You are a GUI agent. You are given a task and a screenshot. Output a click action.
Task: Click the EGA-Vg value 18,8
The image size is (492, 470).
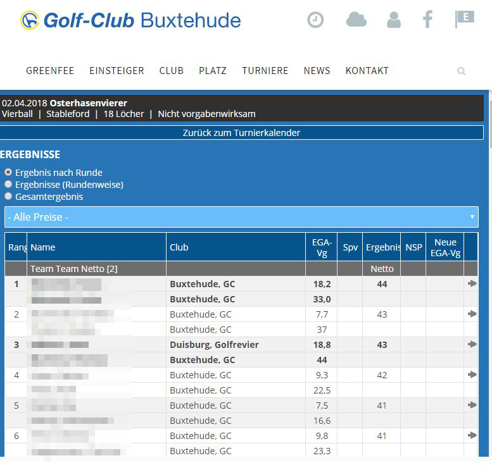(322, 345)
